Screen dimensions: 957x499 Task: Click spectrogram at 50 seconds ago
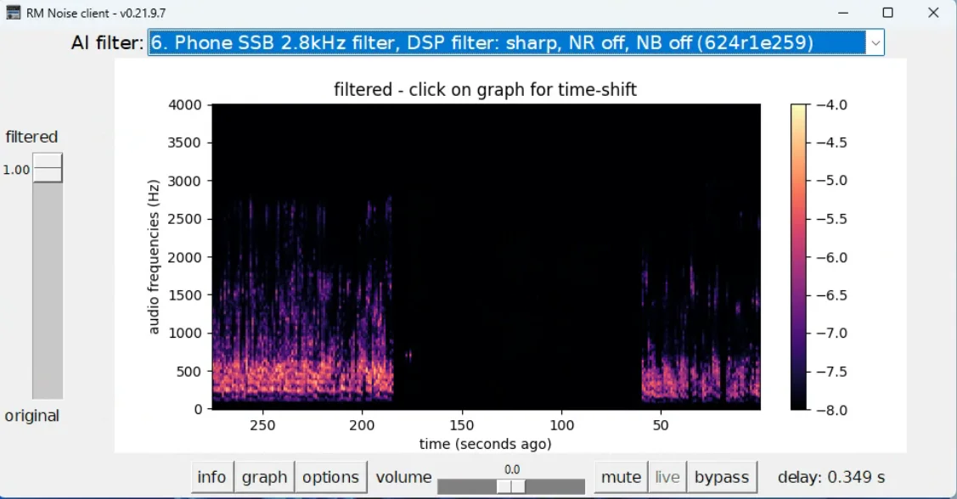click(661, 256)
